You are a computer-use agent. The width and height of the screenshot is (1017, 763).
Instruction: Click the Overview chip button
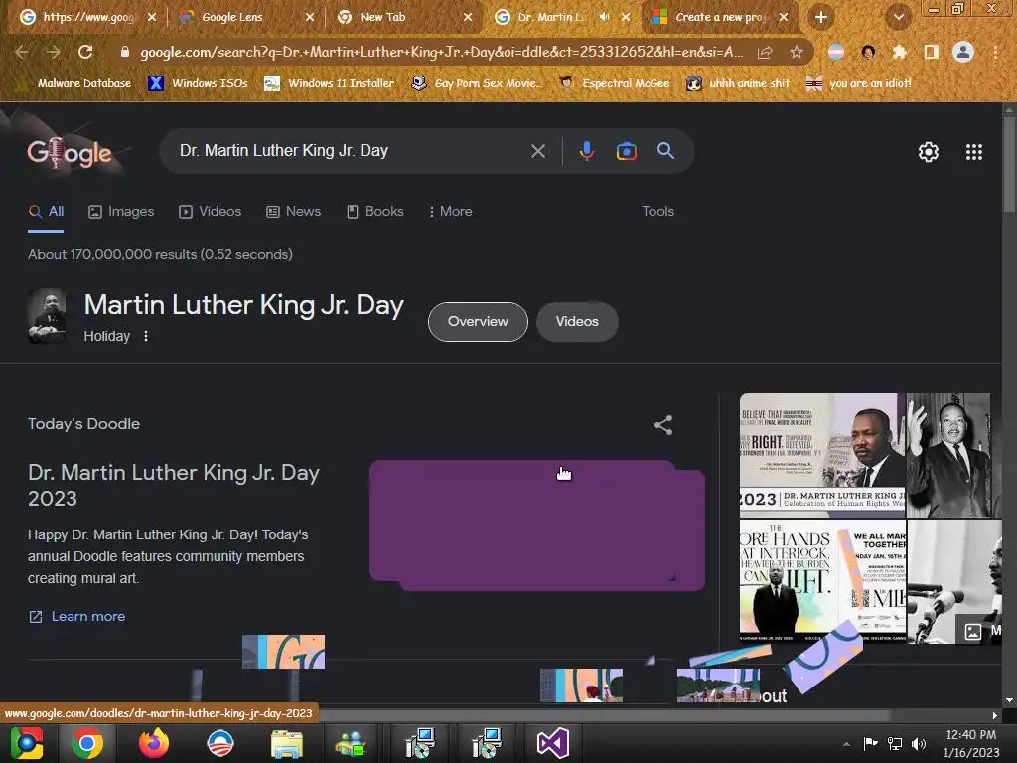click(478, 321)
